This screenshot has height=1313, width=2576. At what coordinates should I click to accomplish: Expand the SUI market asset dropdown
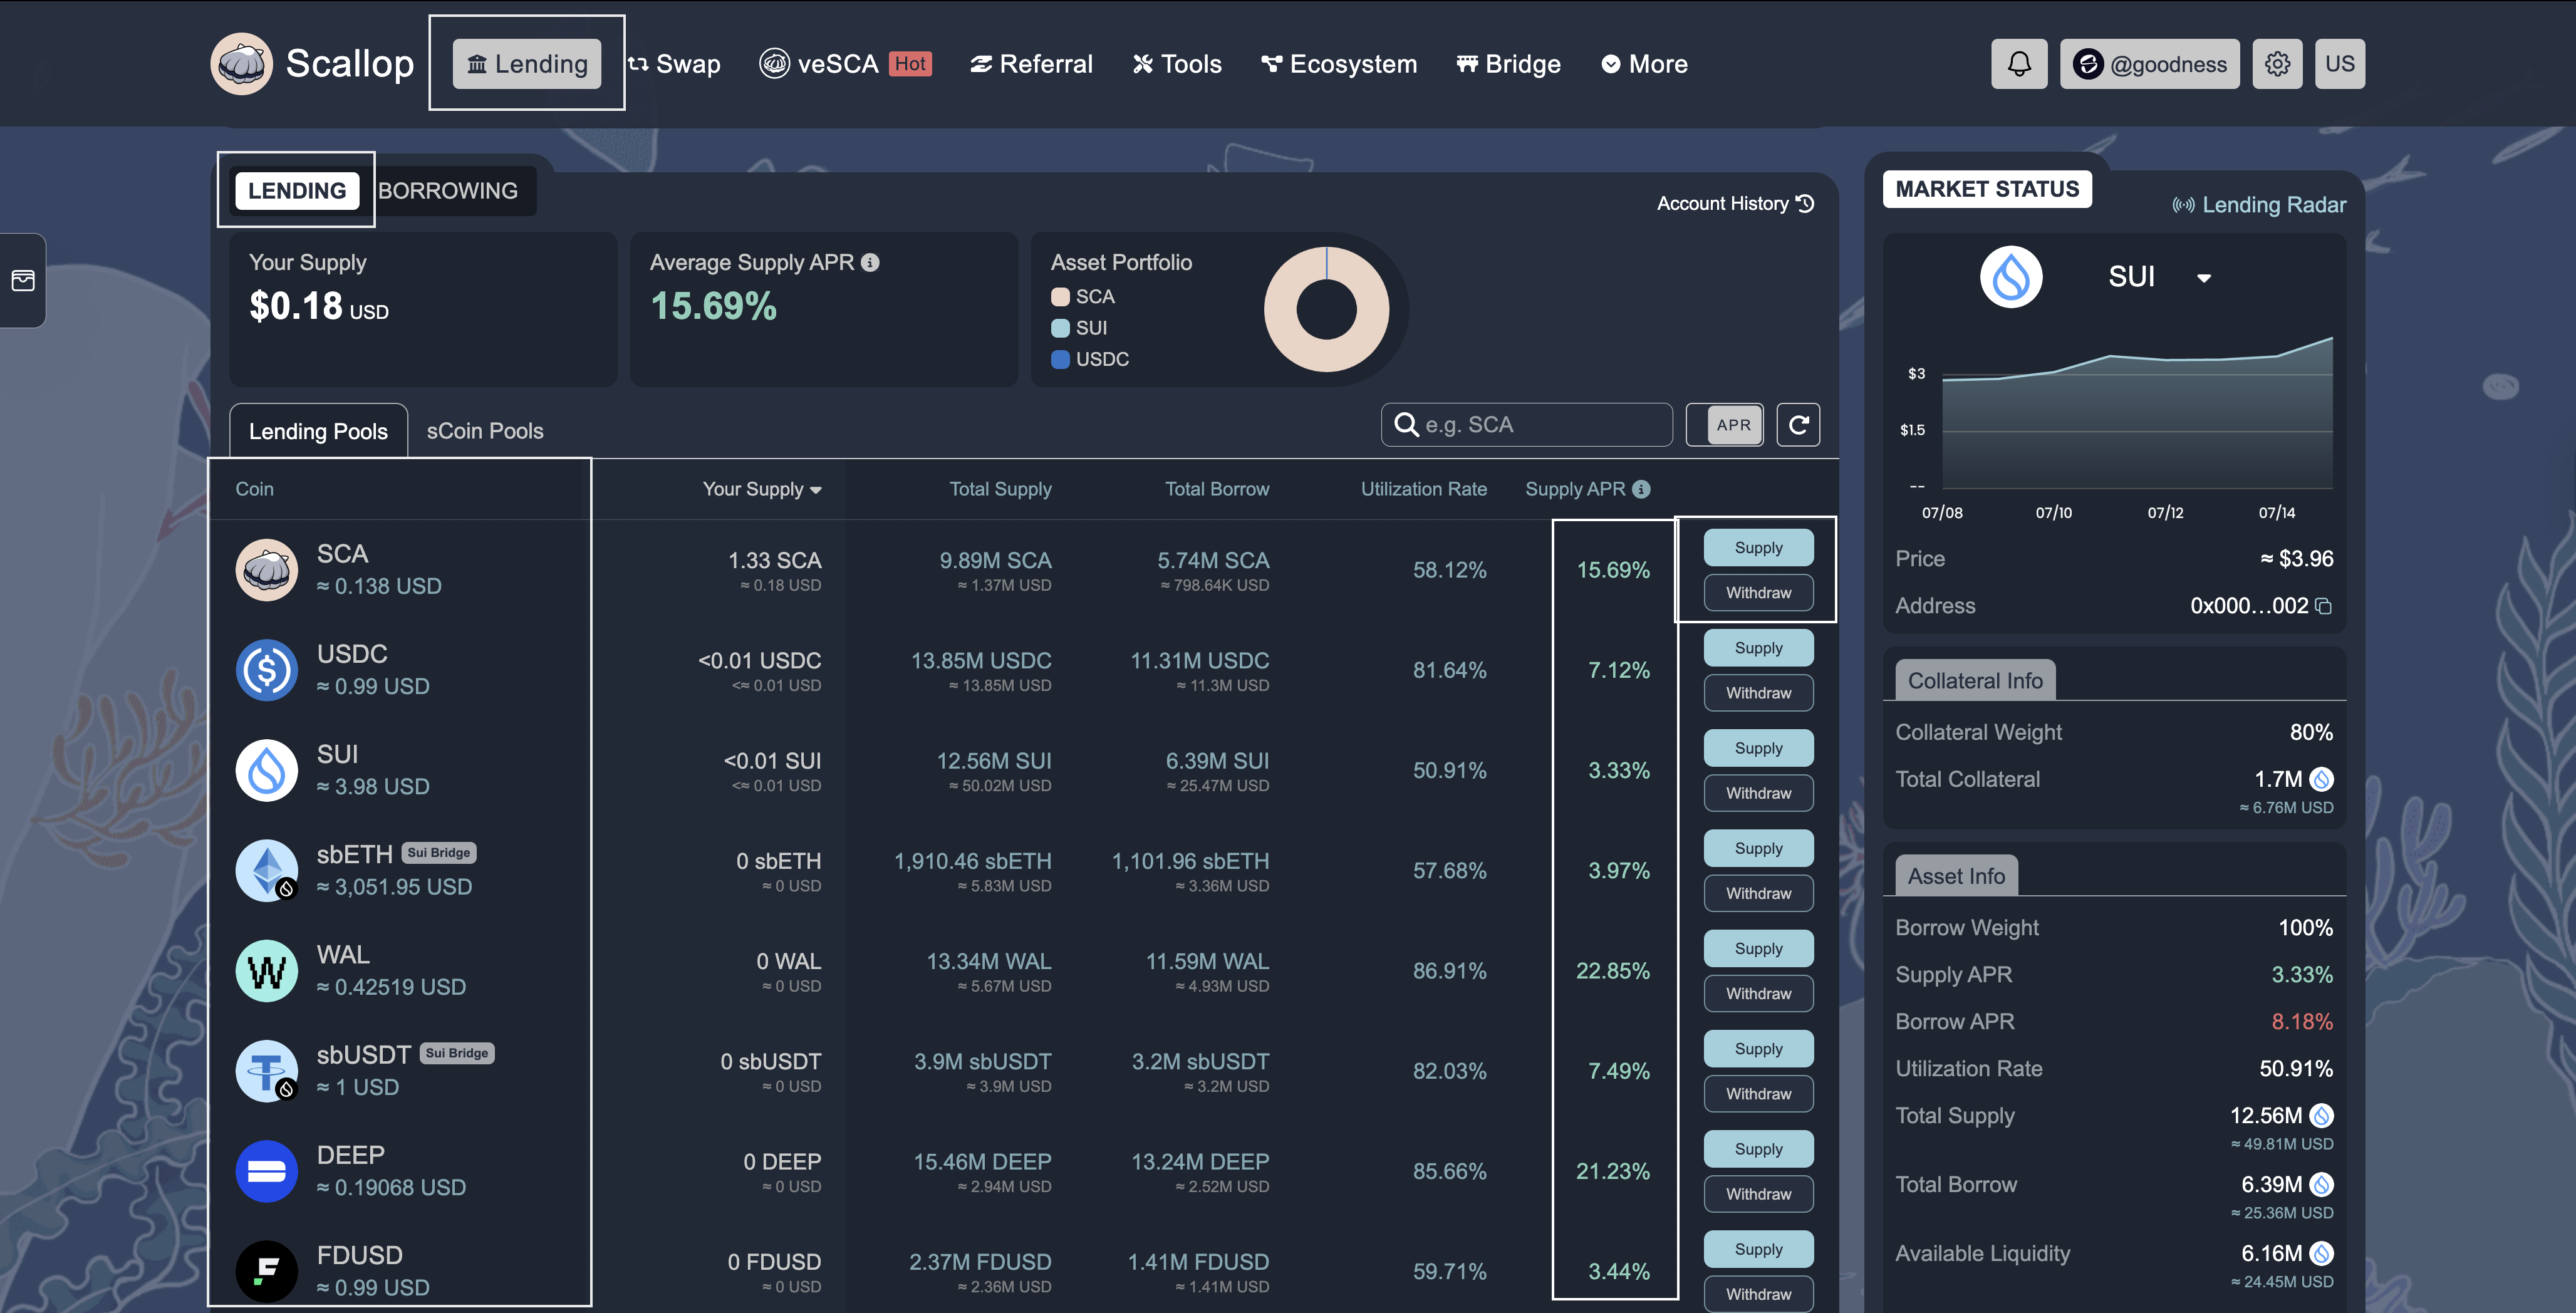(2204, 278)
